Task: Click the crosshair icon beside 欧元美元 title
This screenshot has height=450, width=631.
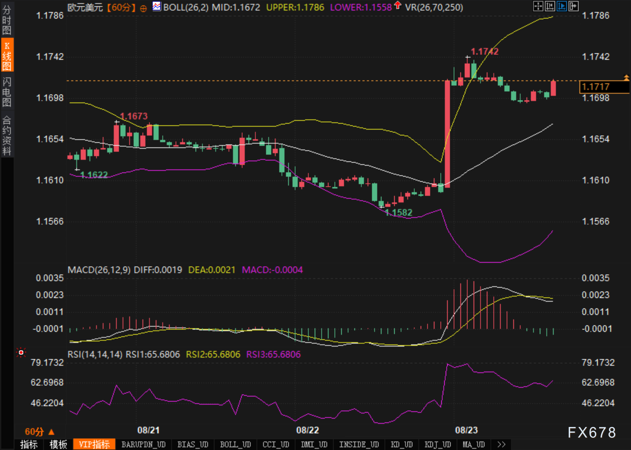Action: point(143,8)
